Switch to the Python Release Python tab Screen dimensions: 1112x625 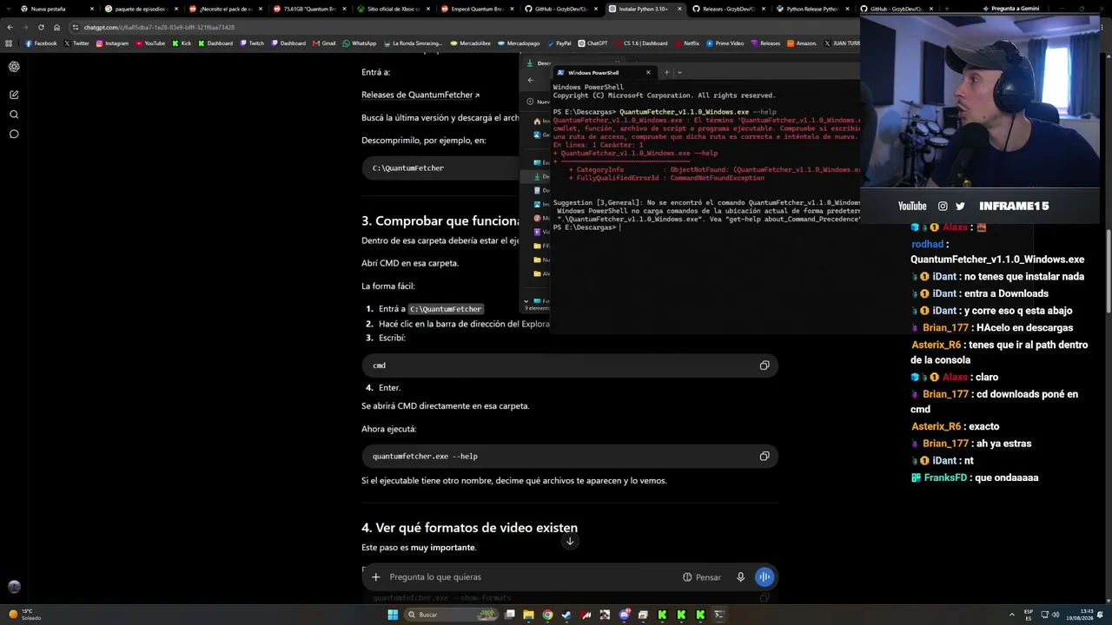point(811,9)
